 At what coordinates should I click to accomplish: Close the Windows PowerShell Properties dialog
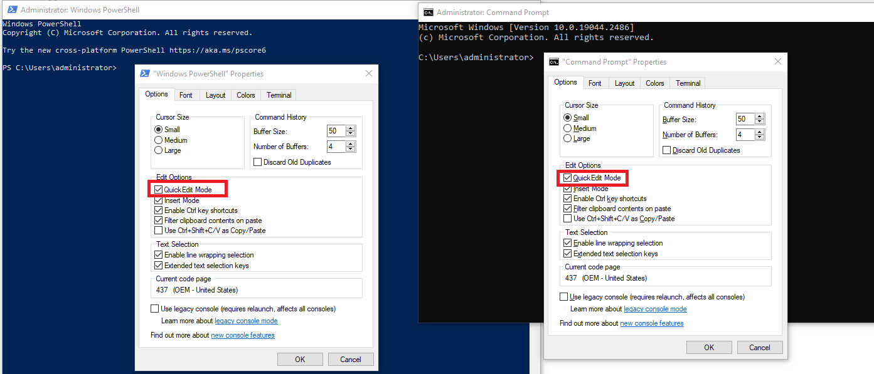(369, 73)
